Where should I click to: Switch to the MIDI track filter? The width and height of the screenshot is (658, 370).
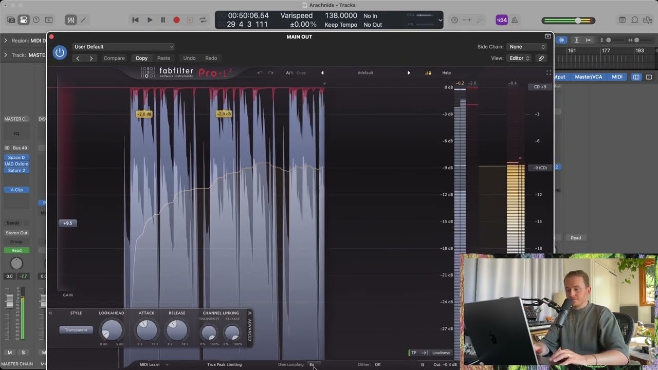(617, 77)
